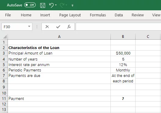Image resolution: width=161 pixels, height=113 pixels.
Task: Select column C header
Action: tap(148, 36)
